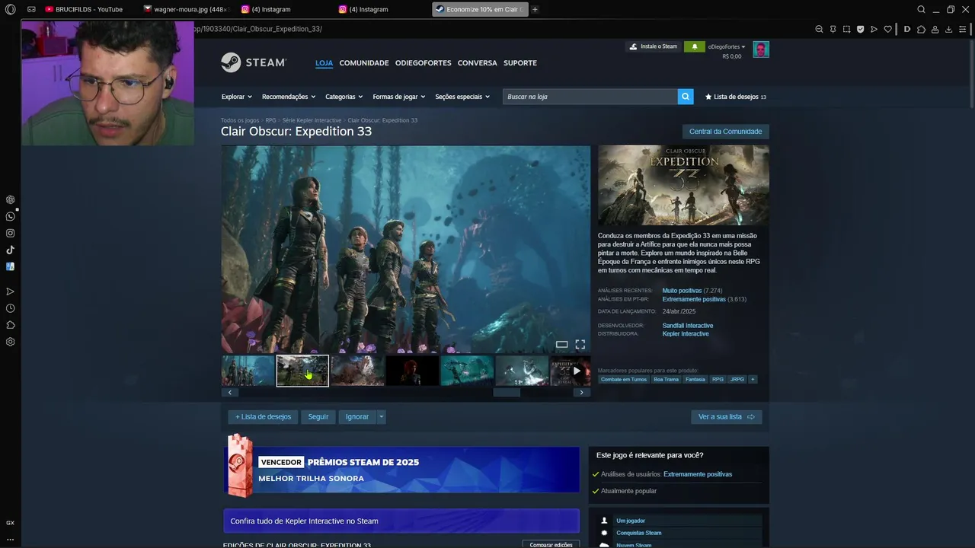Open the snapshot capture tool icon
975x548 pixels.
[x=846, y=29]
